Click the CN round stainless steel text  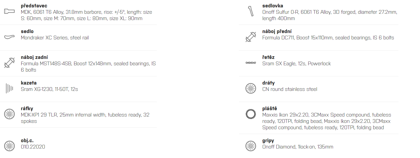click(290, 89)
